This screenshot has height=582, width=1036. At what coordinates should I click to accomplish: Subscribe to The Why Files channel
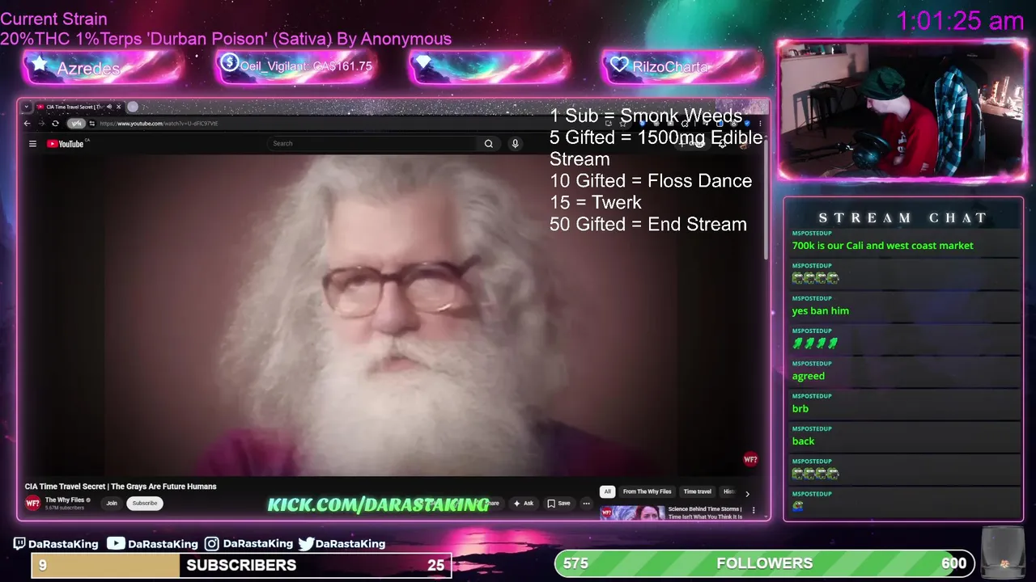point(145,503)
